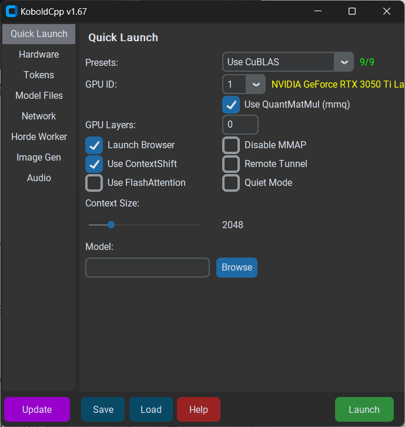Open the Model Files tab
This screenshot has height=427, width=405.
(39, 96)
